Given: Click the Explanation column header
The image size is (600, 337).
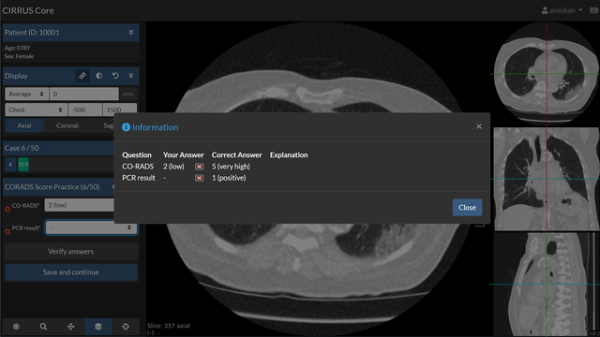Looking at the screenshot, I should (x=289, y=155).
